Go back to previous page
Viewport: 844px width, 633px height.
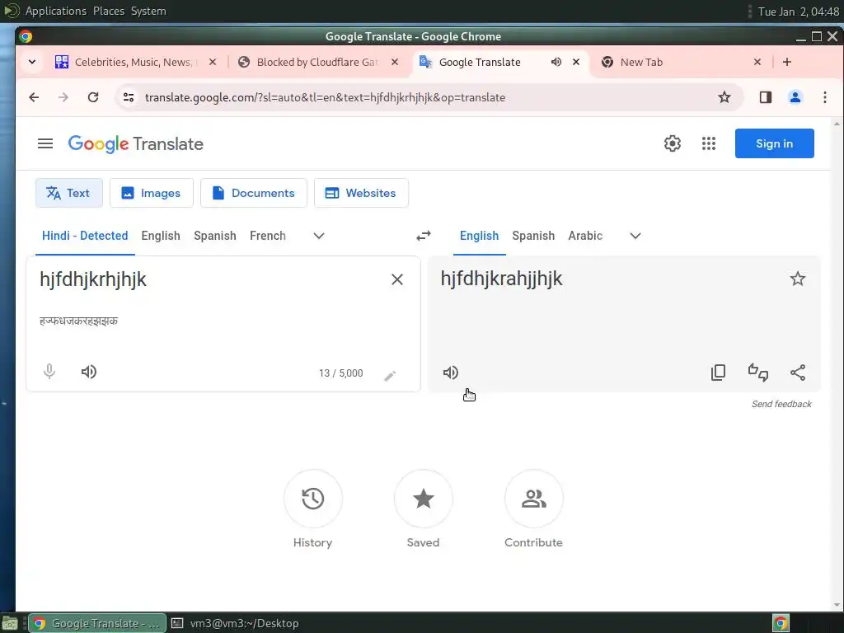pos(34,97)
